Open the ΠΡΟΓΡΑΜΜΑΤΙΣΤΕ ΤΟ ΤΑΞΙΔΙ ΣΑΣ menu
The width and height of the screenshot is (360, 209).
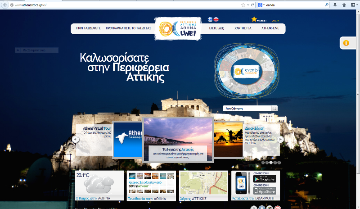pos(128,28)
